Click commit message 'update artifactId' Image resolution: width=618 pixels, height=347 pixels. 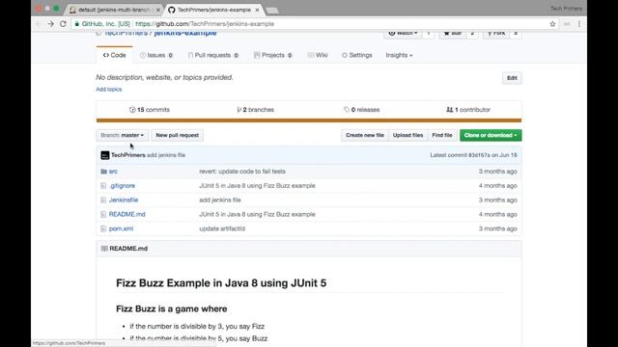point(222,228)
